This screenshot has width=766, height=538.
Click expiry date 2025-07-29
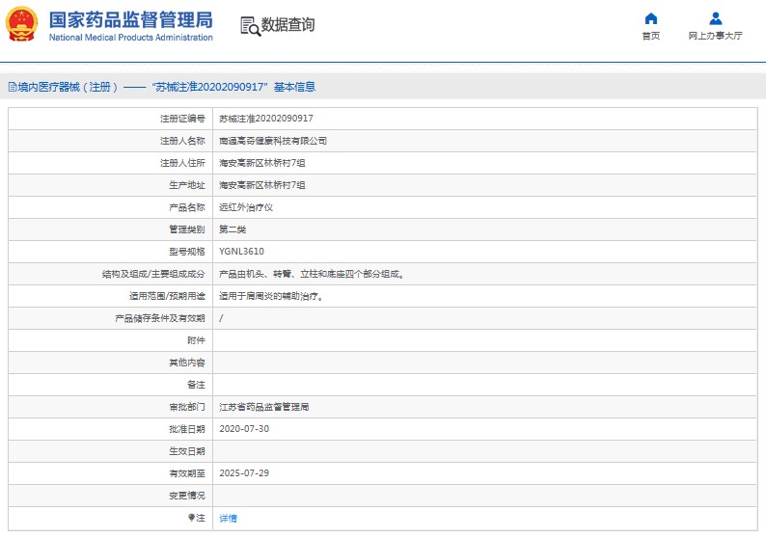[x=244, y=473]
